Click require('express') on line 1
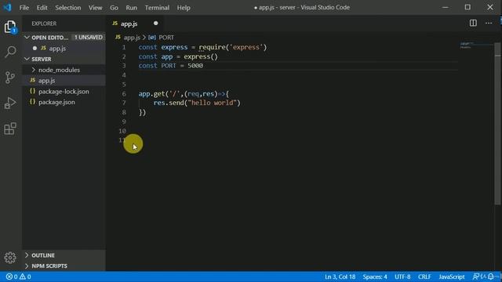This screenshot has width=502, height=282. [x=232, y=47]
